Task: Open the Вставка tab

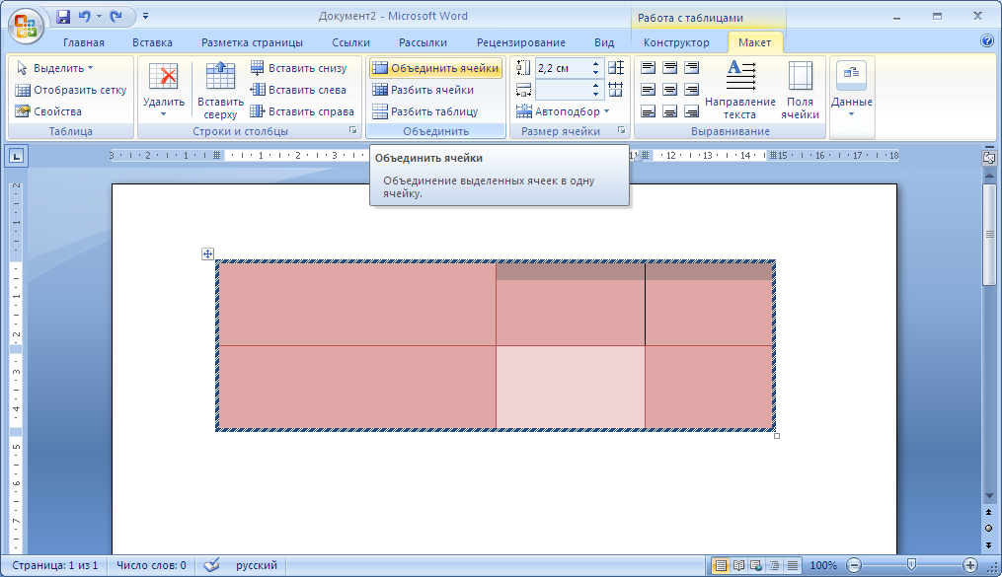Action: (152, 42)
